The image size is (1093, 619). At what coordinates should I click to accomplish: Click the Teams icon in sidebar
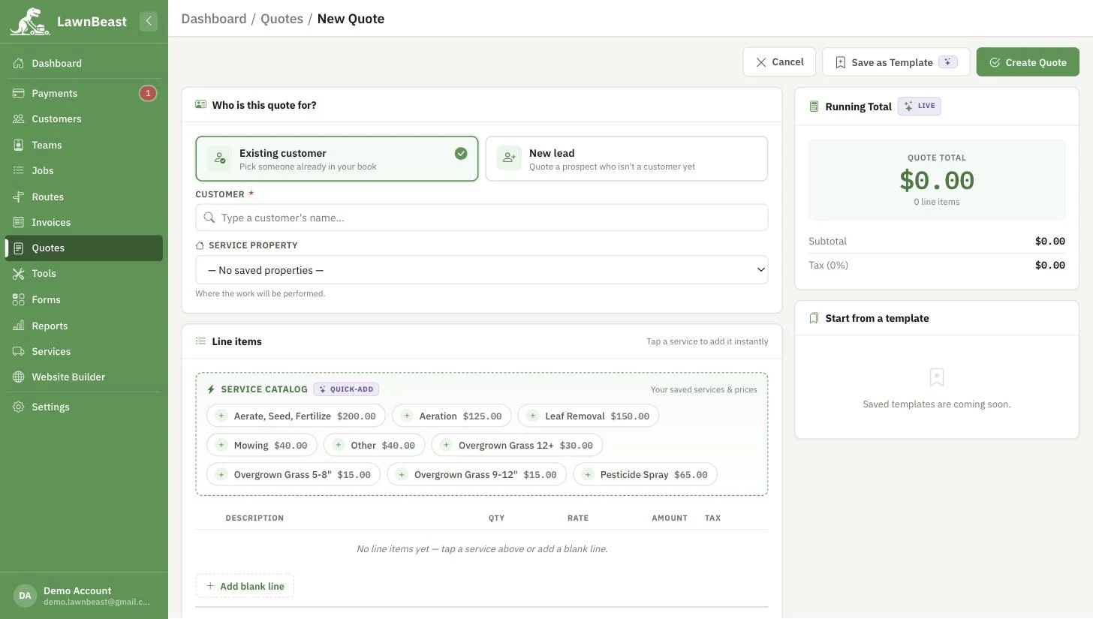[19, 145]
